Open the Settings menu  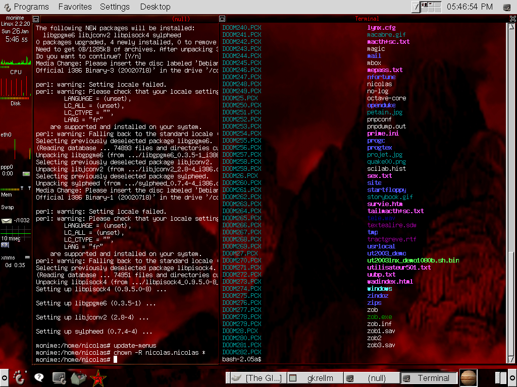pos(115,7)
